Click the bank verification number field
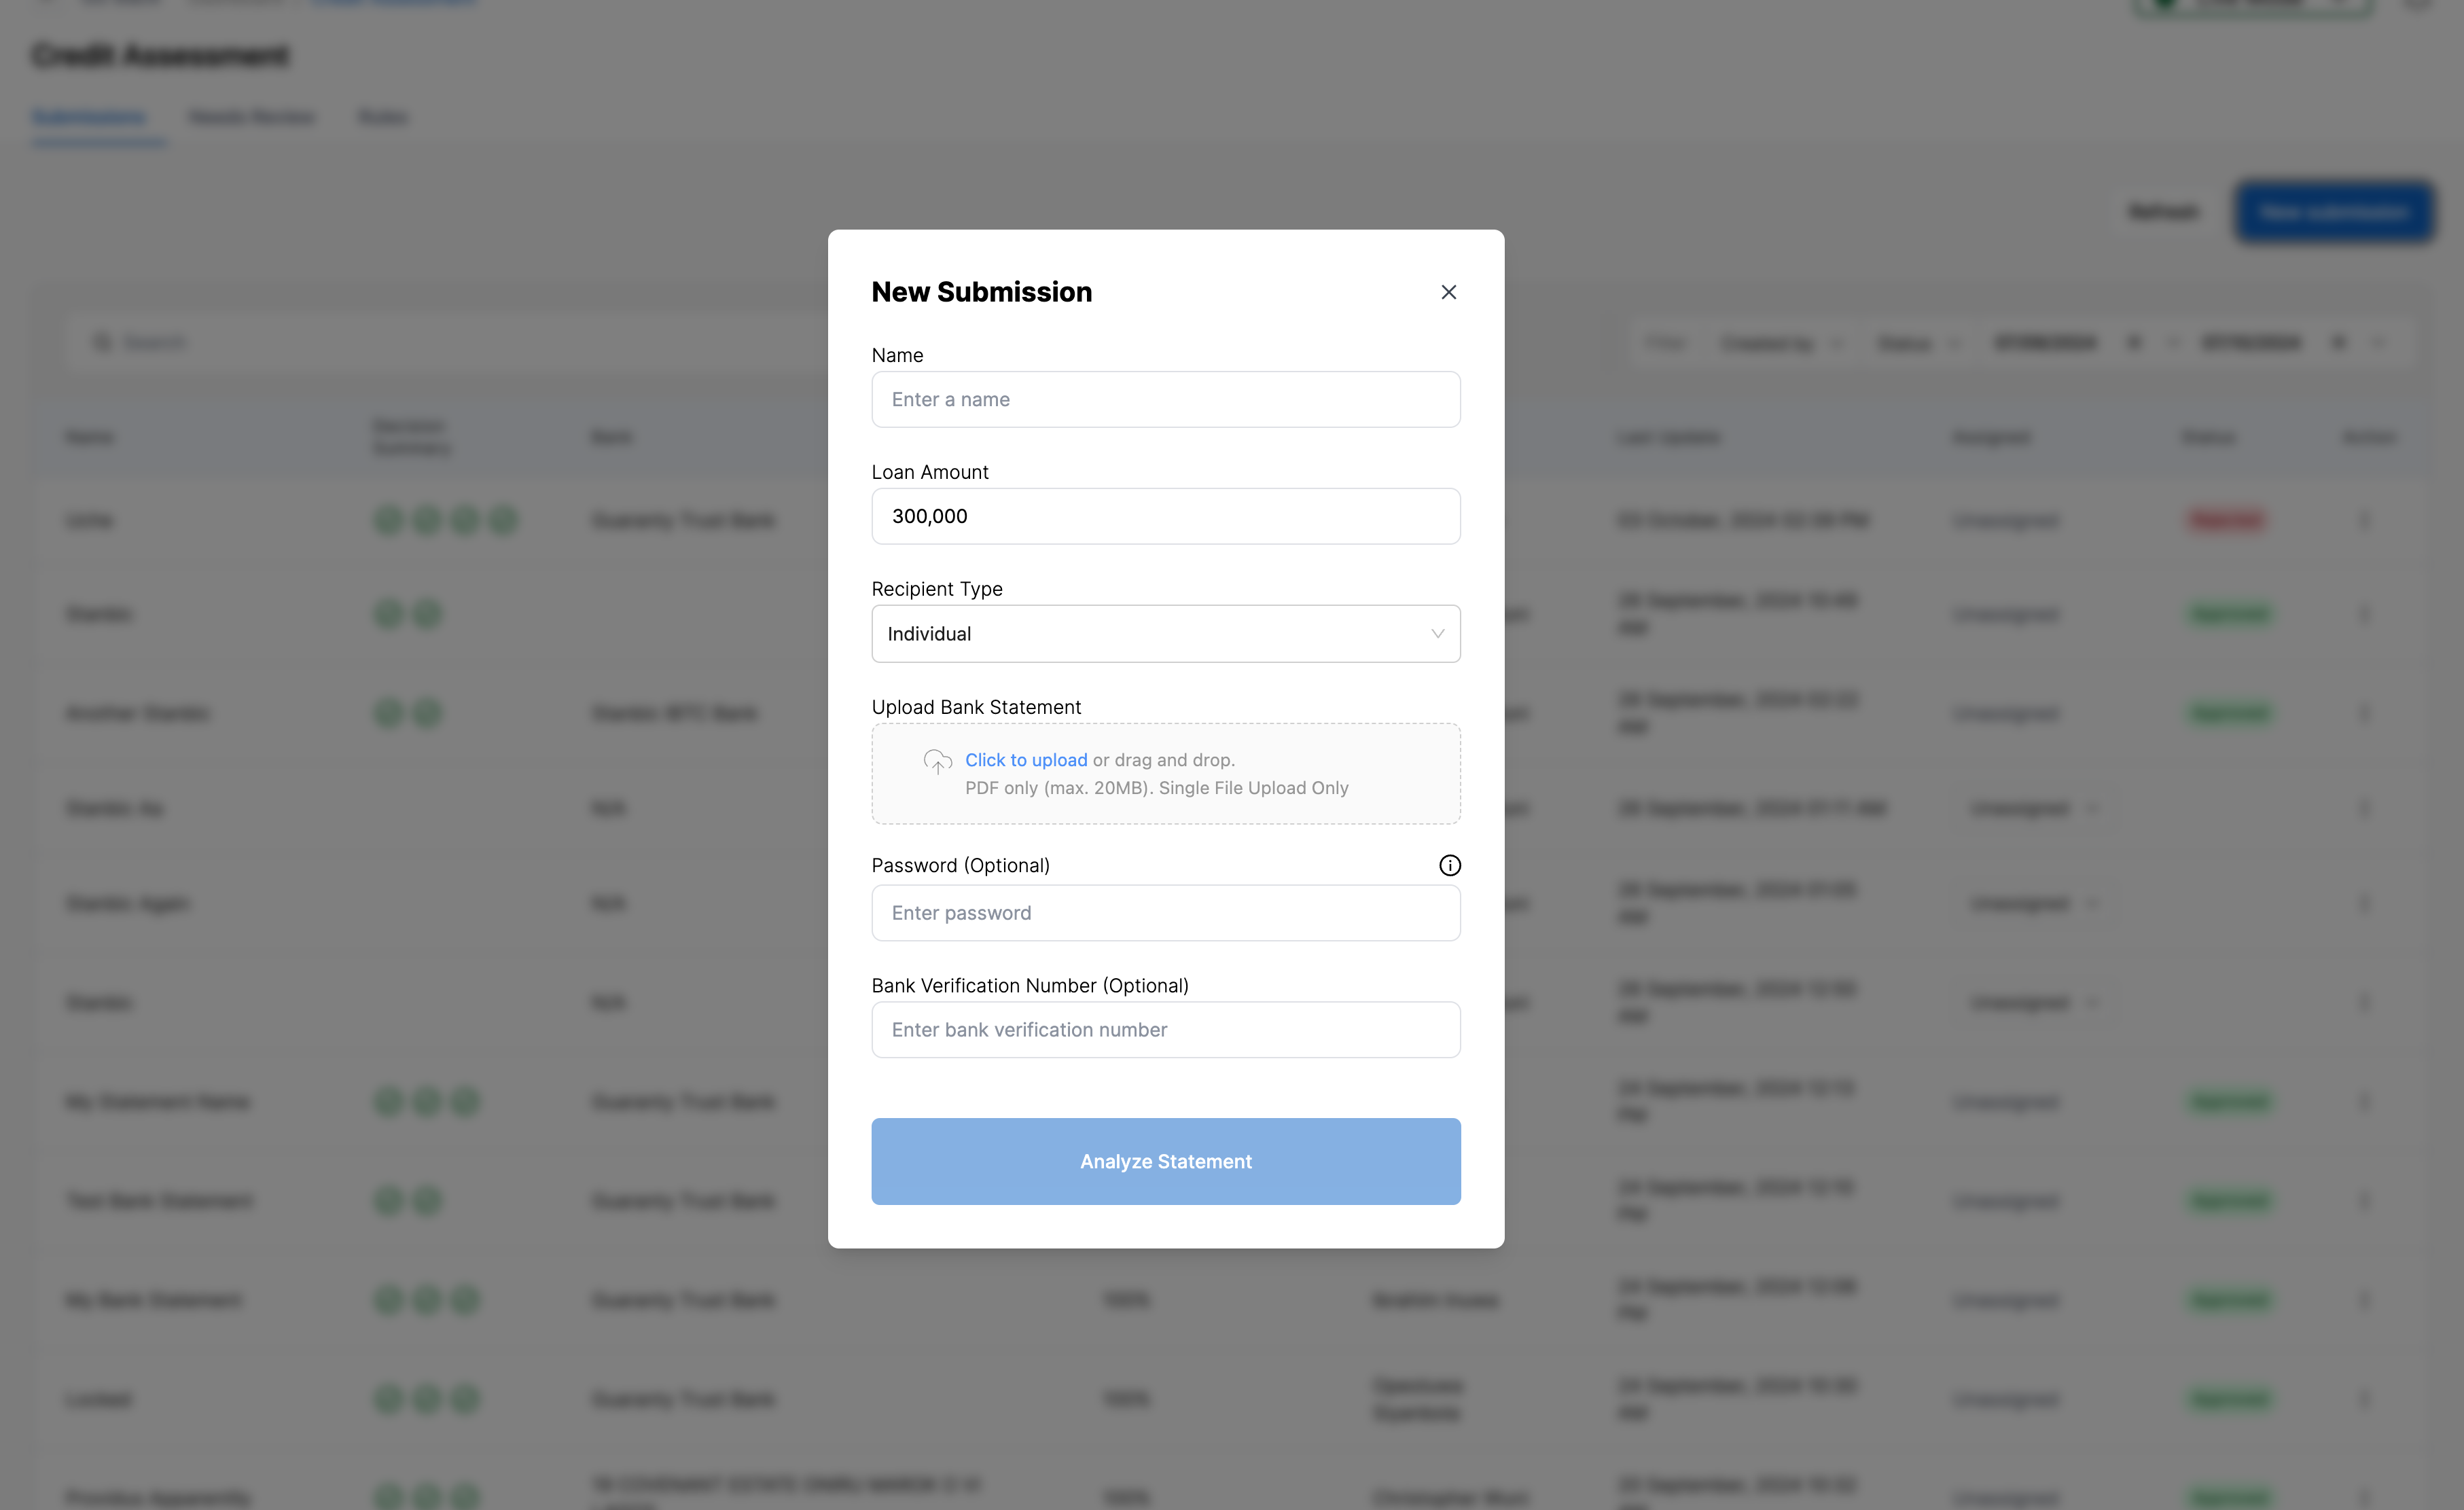The image size is (2464, 1510). tap(1165, 1030)
